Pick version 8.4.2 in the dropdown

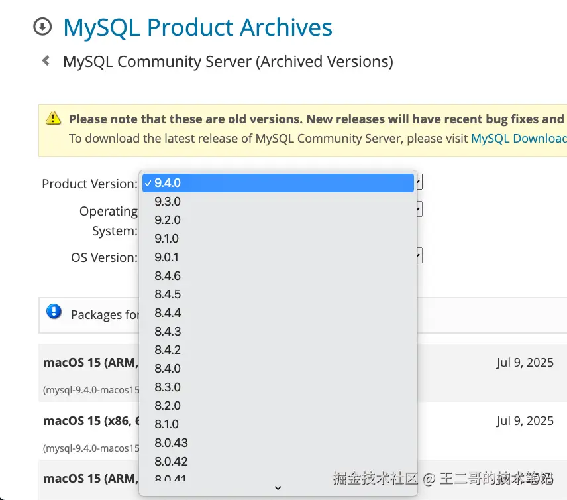click(x=278, y=349)
